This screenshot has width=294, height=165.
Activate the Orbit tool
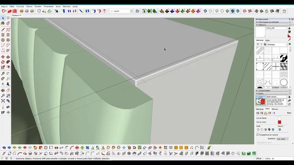point(3,90)
